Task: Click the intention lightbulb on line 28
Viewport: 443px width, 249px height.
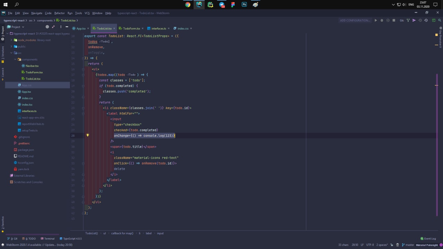Action: [88, 135]
